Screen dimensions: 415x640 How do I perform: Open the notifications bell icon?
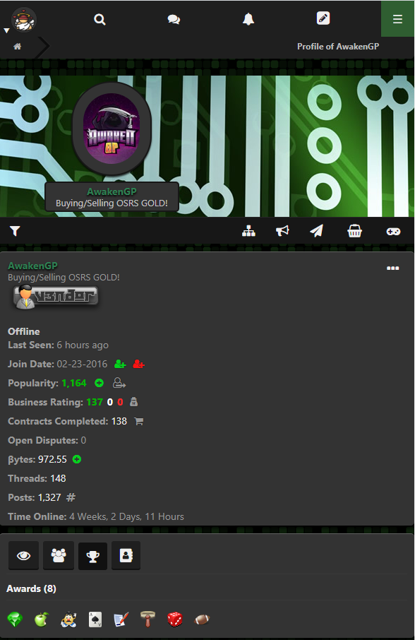tap(248, 19)
